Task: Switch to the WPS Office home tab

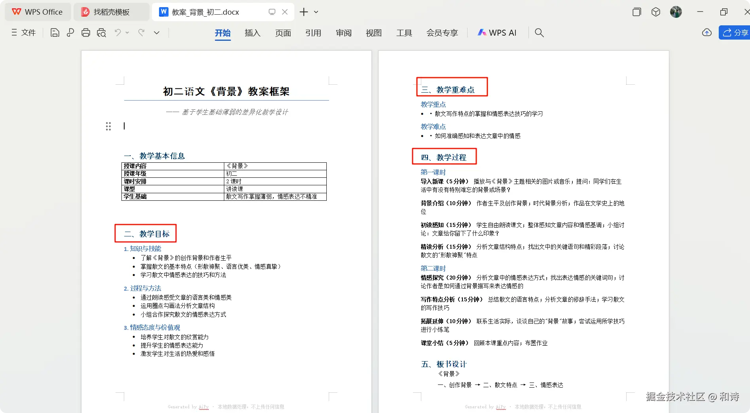Action: 38,12
